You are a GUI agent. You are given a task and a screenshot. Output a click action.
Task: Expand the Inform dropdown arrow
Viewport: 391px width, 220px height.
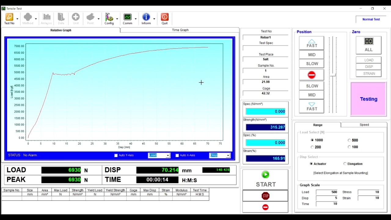[154, 19]
